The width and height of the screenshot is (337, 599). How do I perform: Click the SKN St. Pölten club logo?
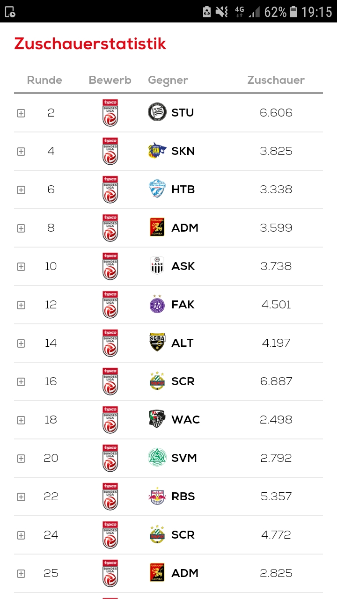157,151
